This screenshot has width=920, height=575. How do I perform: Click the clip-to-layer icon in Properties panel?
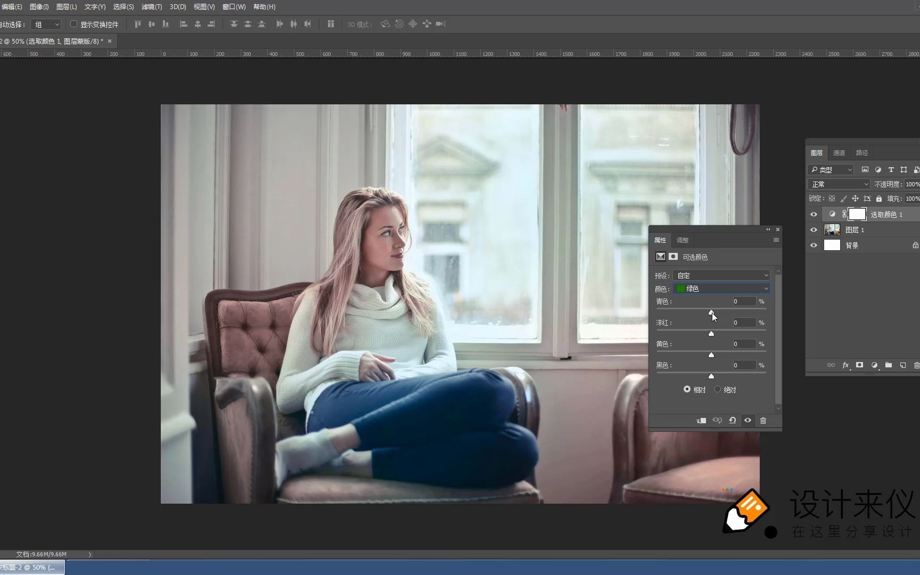[701, 421]
